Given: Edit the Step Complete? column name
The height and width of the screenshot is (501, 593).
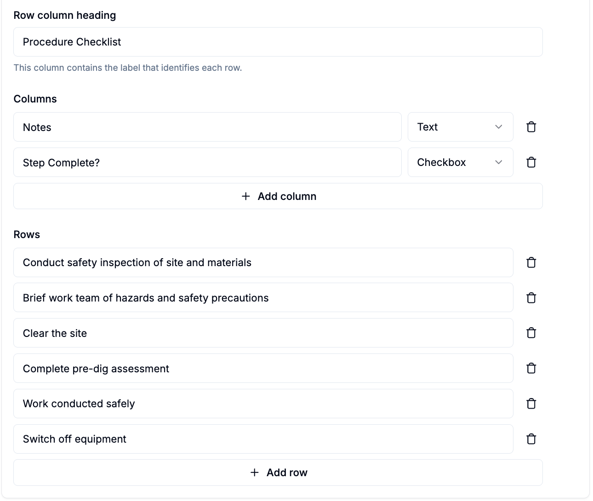Looking at the screenshot, I should [x=207, y=162].
